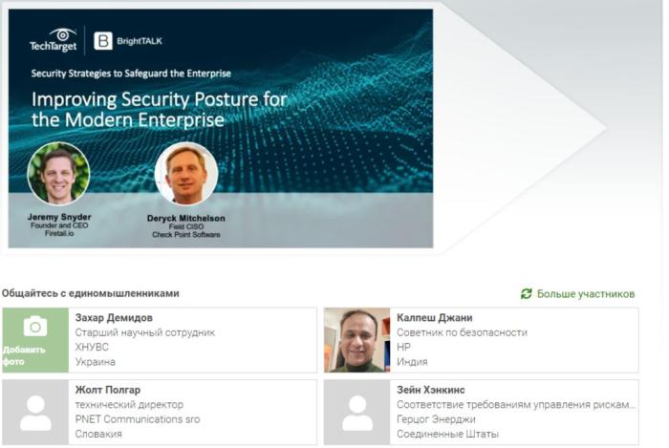This screenshot has width=669, height=448.
Task: Click Jeremy Snyder's round portrait
Action: tap(59, 174)
